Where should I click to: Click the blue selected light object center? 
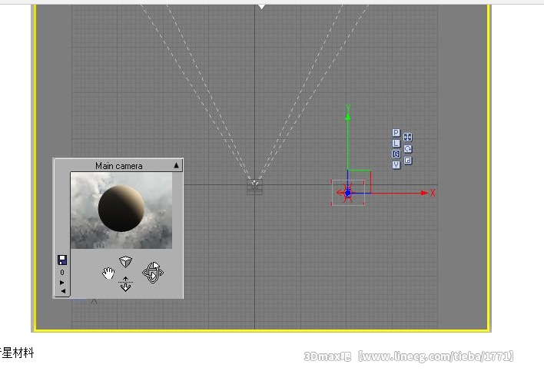tap(348, 193)
